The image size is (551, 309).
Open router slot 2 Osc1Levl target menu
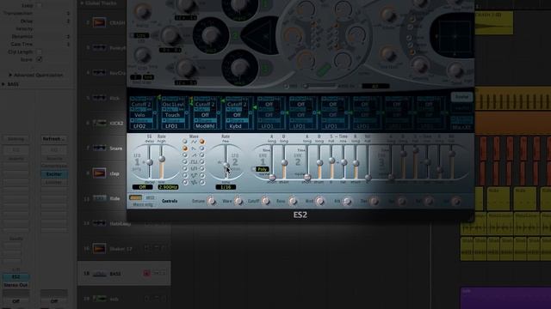(x=172, y=105)
